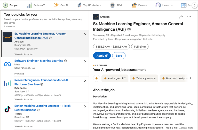Click the Meta logo thumbnail
This screenshot has height=130, width=198.
[x=7, y=64]
